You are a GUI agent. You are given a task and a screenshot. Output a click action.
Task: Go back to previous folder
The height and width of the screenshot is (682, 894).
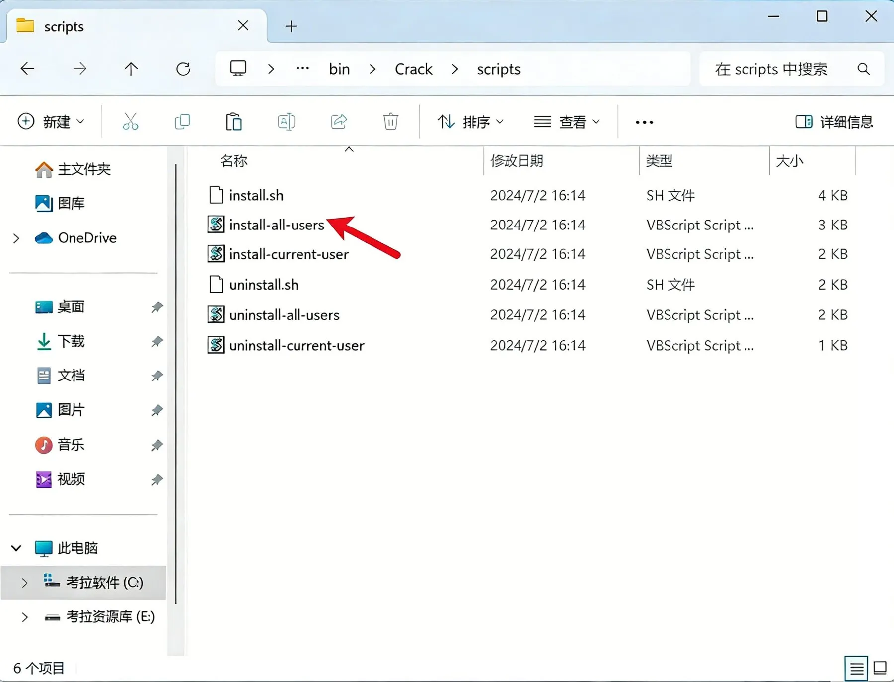coord(27,69)
